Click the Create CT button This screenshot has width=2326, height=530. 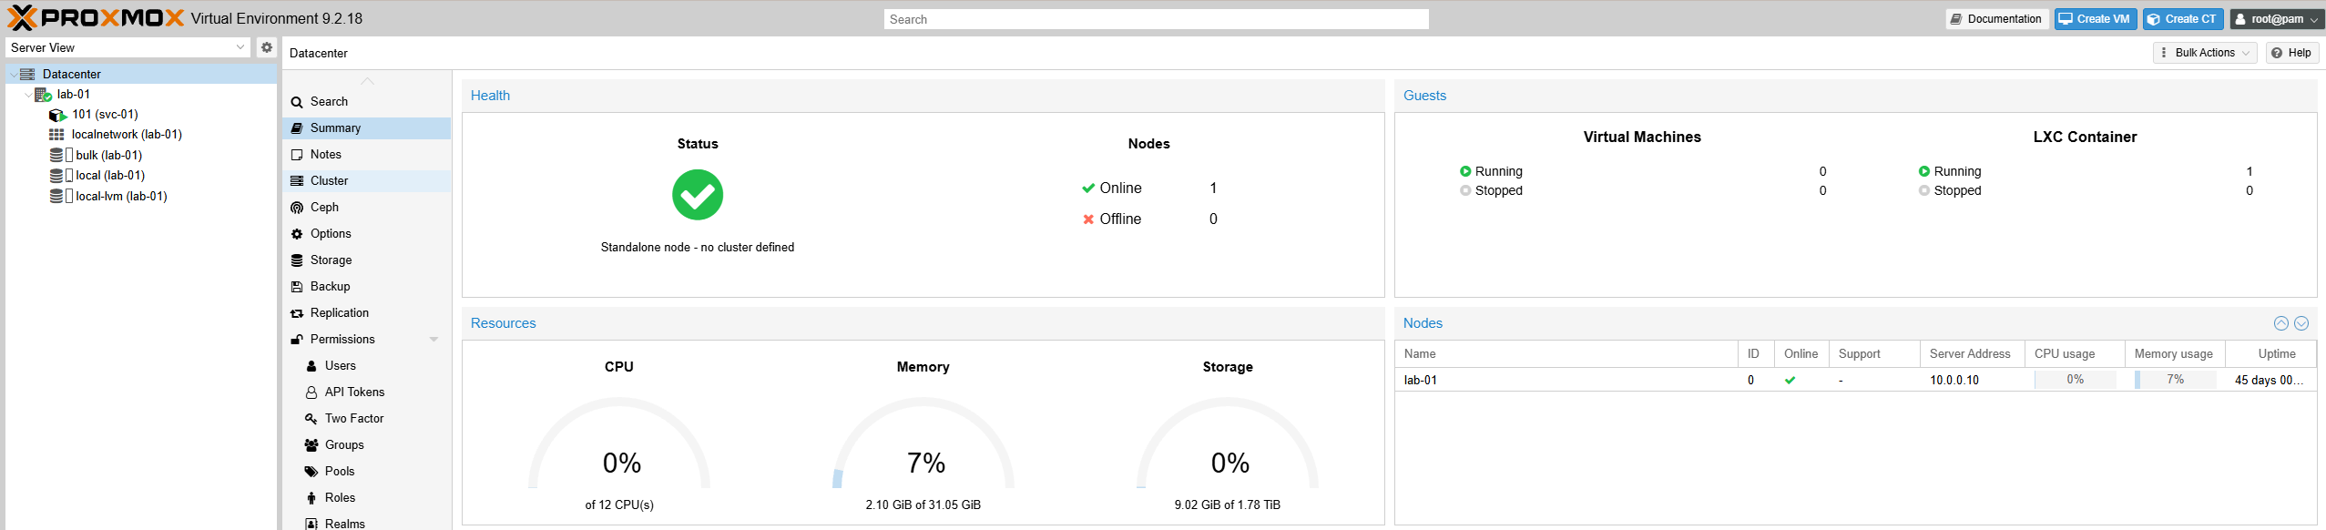(x=2183, y=19)
